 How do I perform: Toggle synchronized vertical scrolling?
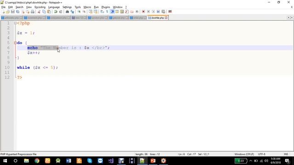pyautogui.click(x=90, y=11)
